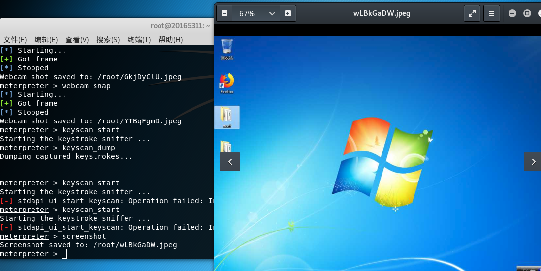
Task: Click the folder icon below the ncat folder
Action: (x=226, y=147)
